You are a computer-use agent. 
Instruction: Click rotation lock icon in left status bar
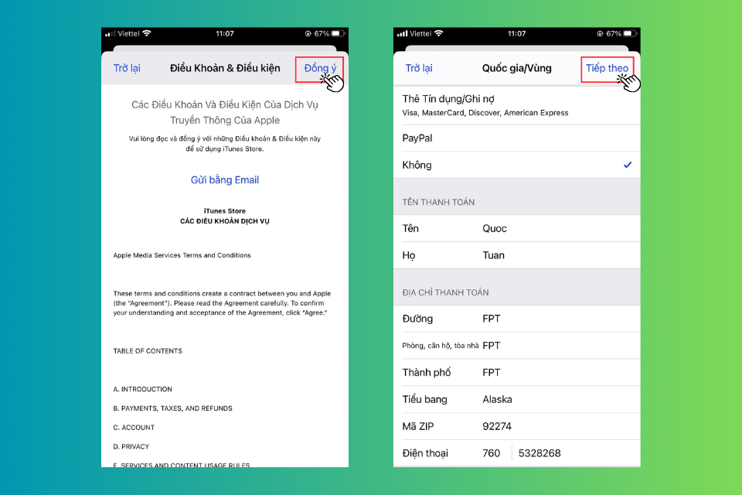[308, 33]
